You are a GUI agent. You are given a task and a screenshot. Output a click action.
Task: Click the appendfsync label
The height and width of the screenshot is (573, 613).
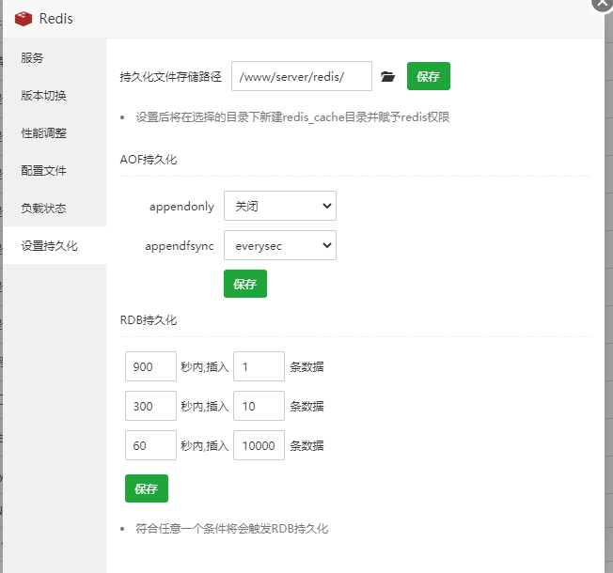point(180,246)
